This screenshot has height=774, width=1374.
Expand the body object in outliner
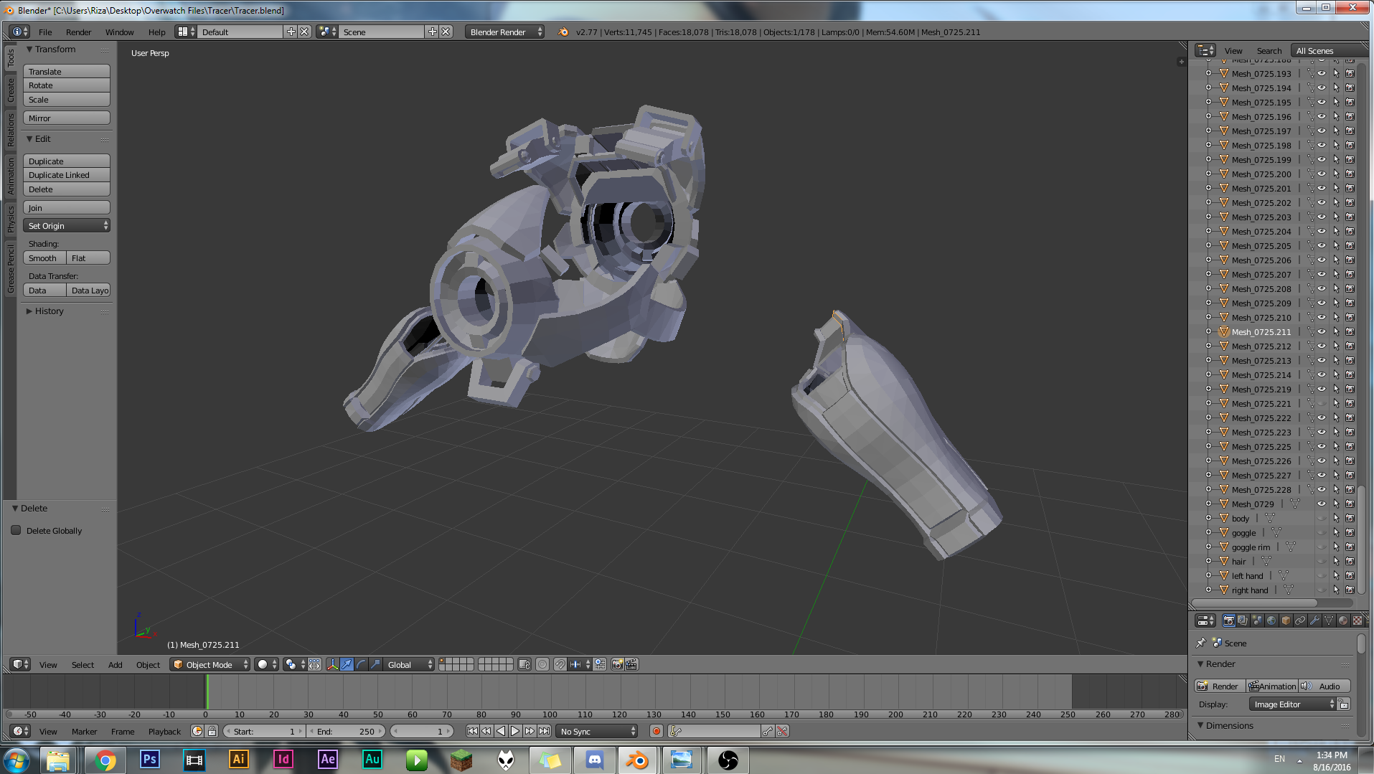[1208, 518]
